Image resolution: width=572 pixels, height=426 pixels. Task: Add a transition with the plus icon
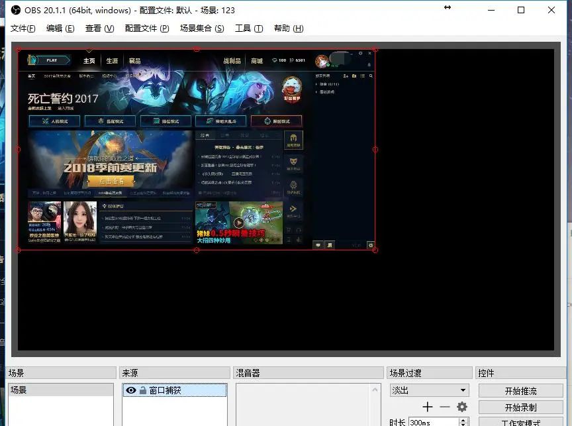(428, 407)
